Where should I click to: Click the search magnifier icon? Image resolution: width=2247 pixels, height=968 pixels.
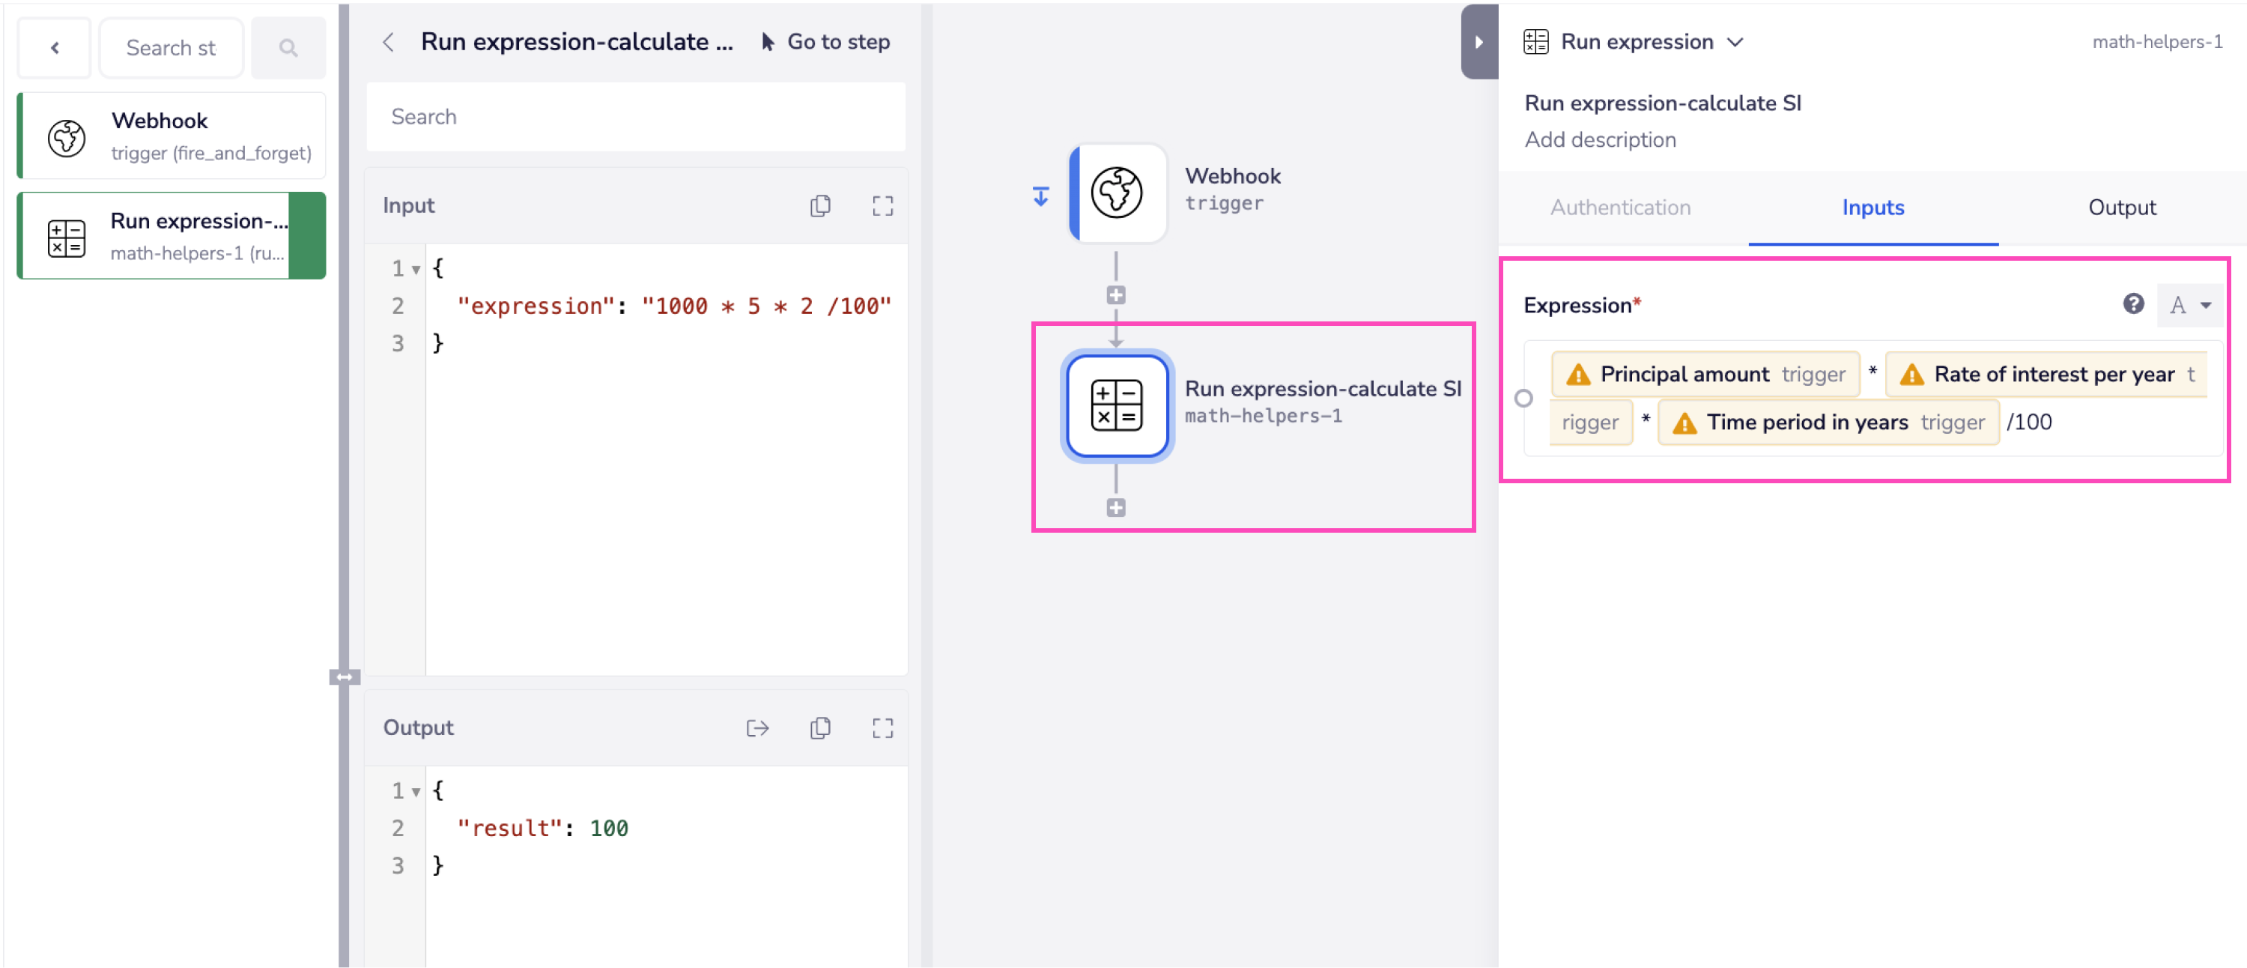tap(288, 48)
